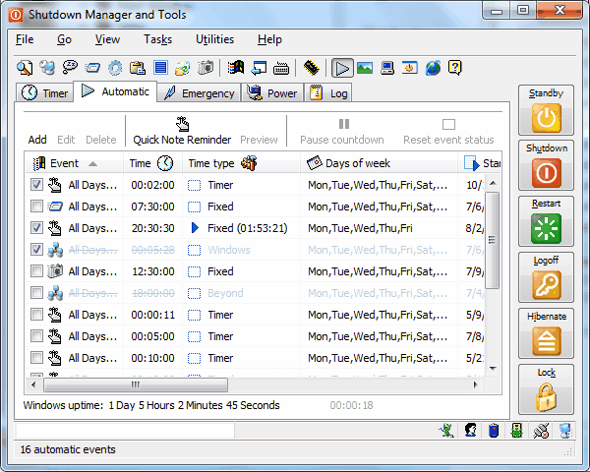Click the green gecko status bar icon
Image resolution: width=590 pixels, height=472 pixels.
point(447,430)
